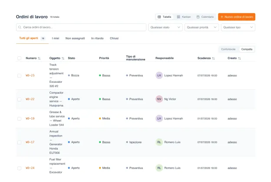
Task: Select the Chiusi tab
Action: pyautogui.click(x=114, y=38)
